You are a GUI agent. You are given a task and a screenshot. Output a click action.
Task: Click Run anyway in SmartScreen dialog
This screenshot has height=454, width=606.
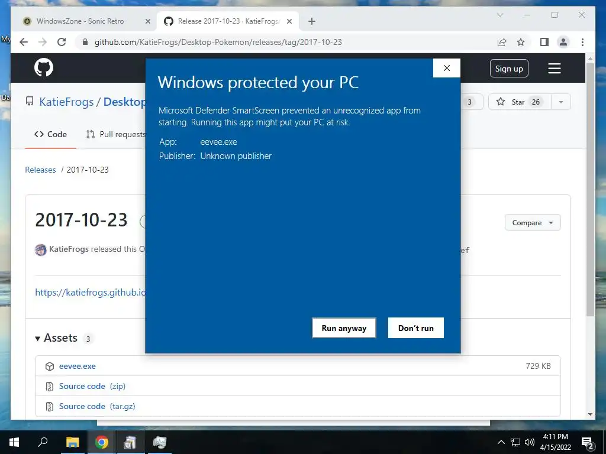[344, 327]
